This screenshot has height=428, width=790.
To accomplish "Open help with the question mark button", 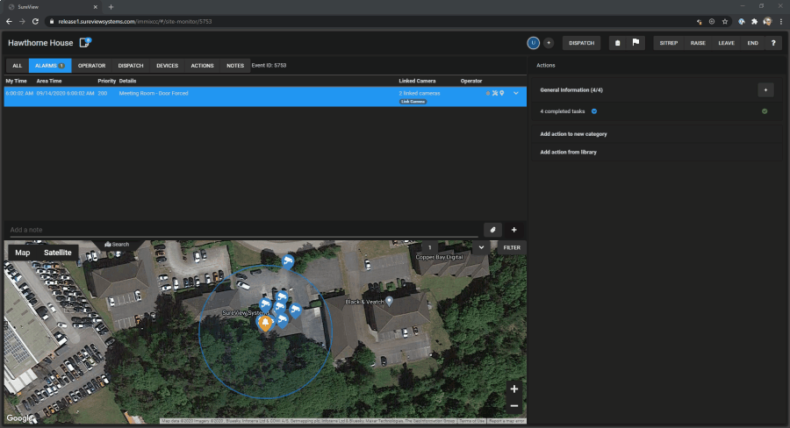I will pyautogui.click(x=773, y=43).
